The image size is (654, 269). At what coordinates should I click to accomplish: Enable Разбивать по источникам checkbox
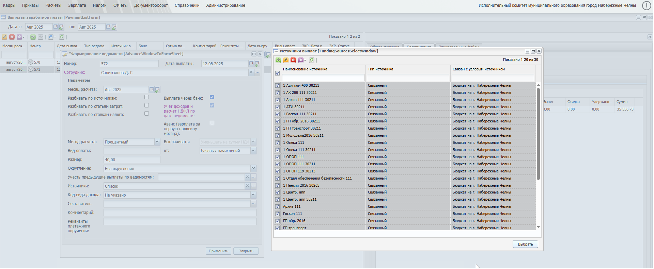pos(146,97)
